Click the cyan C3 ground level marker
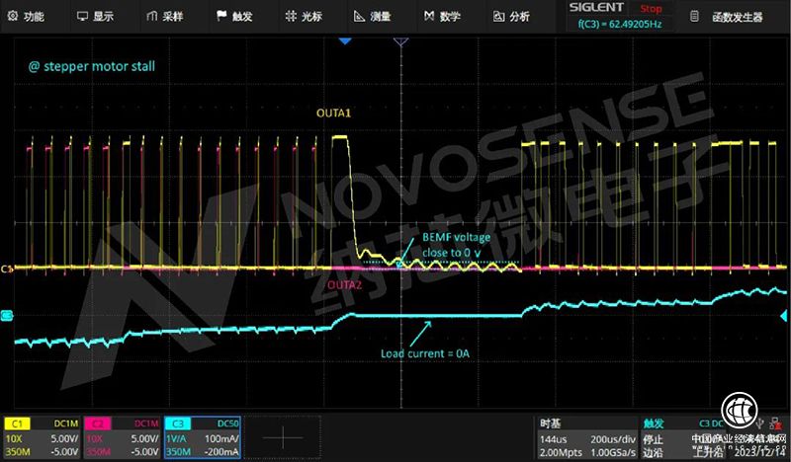The height and width of the screenshot is (462, 791). [6, 316]
